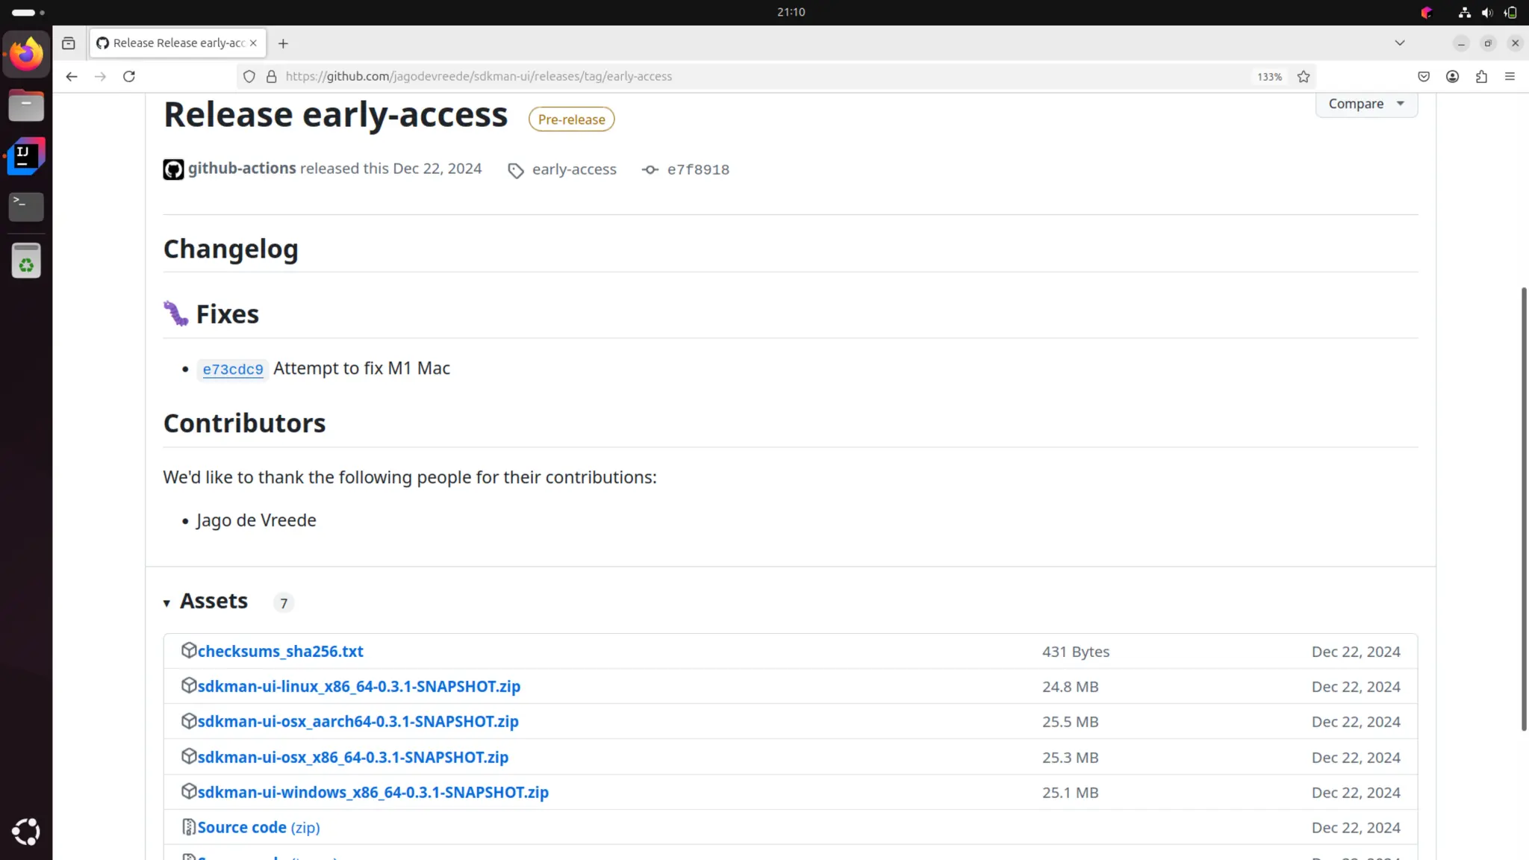
Task: Expand the list all tabs chevron
Action: pyautogui.click(x=1399, y=43)
